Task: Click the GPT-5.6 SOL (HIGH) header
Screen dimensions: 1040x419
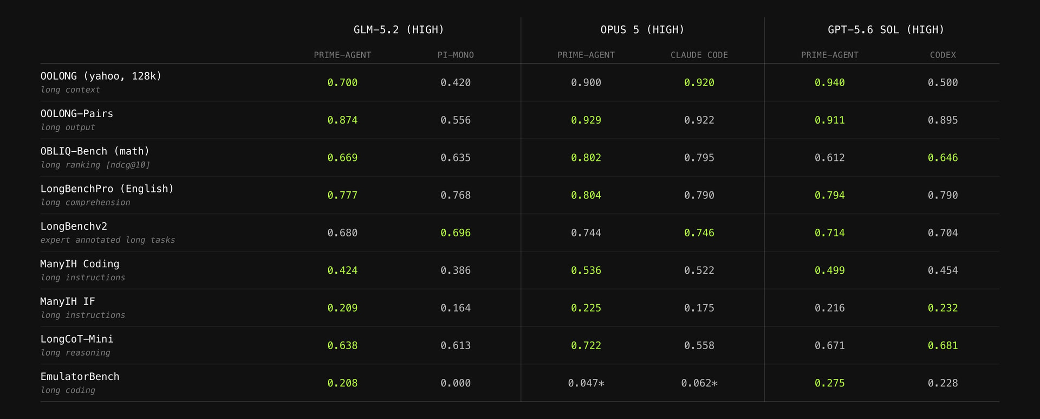Action: [x=886, y=30]
